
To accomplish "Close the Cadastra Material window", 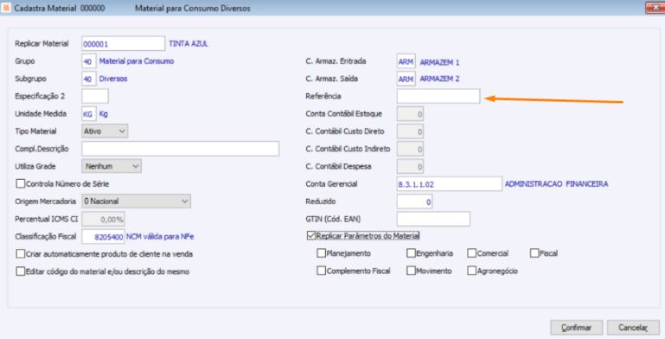I will 655,8.
